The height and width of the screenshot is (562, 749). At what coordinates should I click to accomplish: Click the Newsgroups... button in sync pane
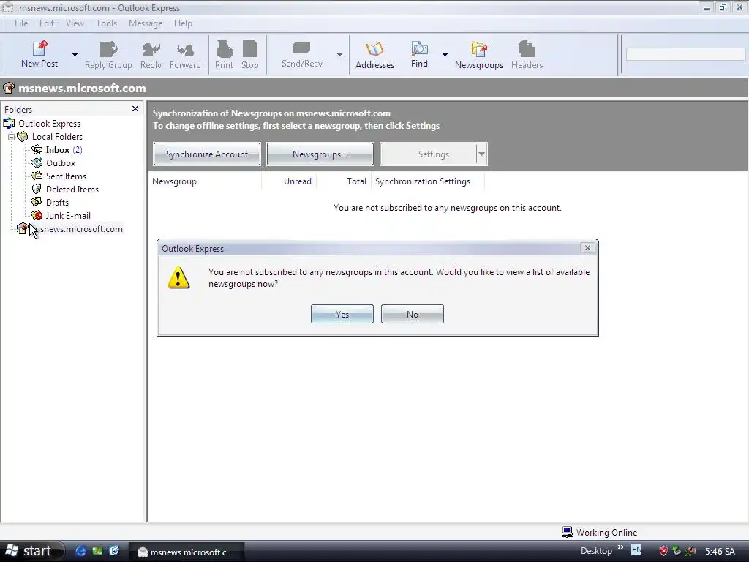pos(320,154)
